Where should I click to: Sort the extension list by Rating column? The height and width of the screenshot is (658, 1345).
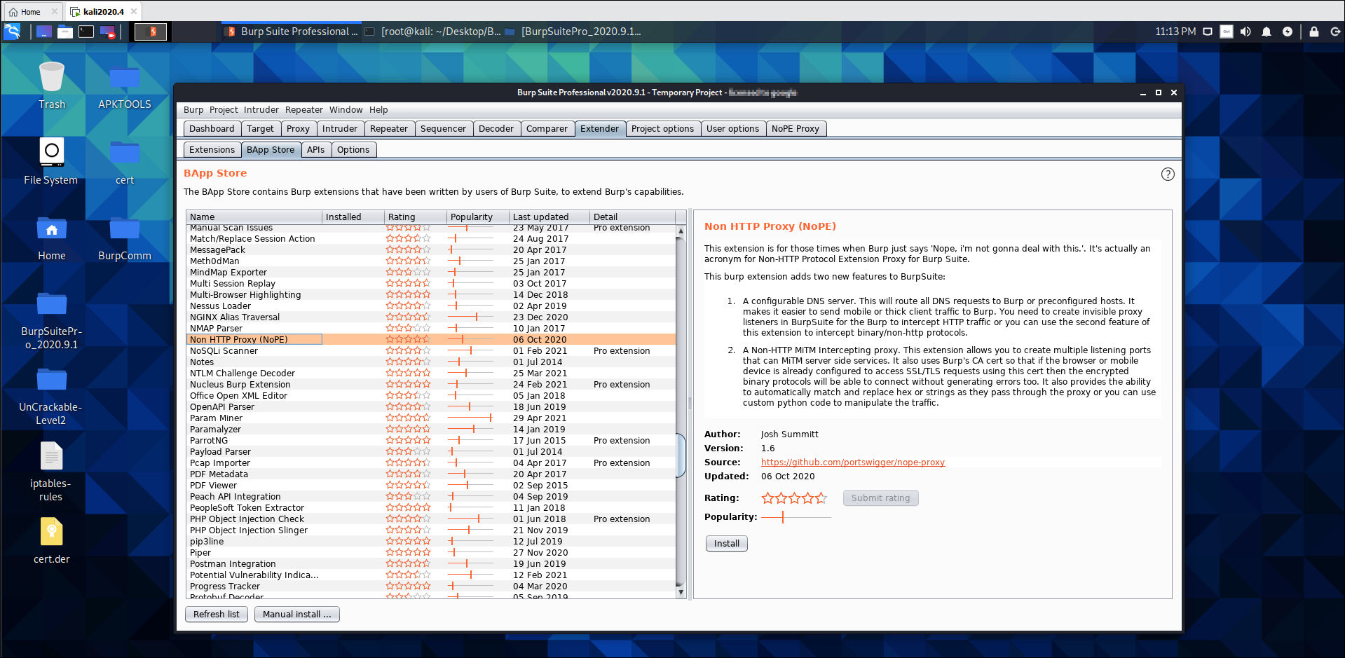(x=416, y=217)
